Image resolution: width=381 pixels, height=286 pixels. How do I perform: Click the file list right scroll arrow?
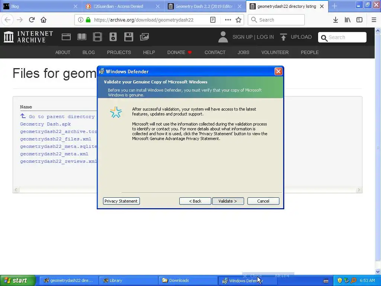coord(359,190)
